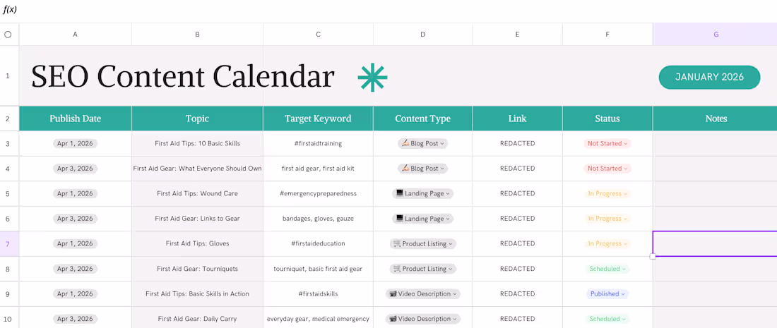Open Scheduled status dropdown in row 8
The image size is (777, 328).
(607, 269)
